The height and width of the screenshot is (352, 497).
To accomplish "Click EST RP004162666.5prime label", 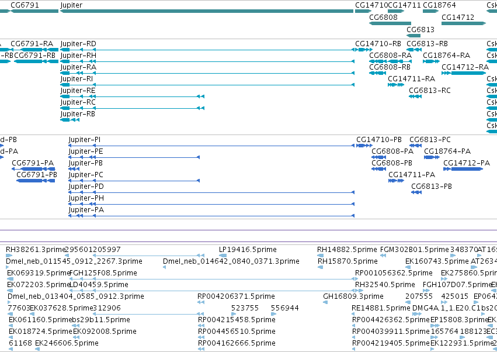I will [x=237, y=343].
